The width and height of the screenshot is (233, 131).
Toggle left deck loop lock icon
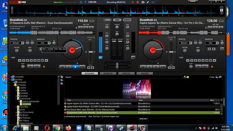point(44,67)
